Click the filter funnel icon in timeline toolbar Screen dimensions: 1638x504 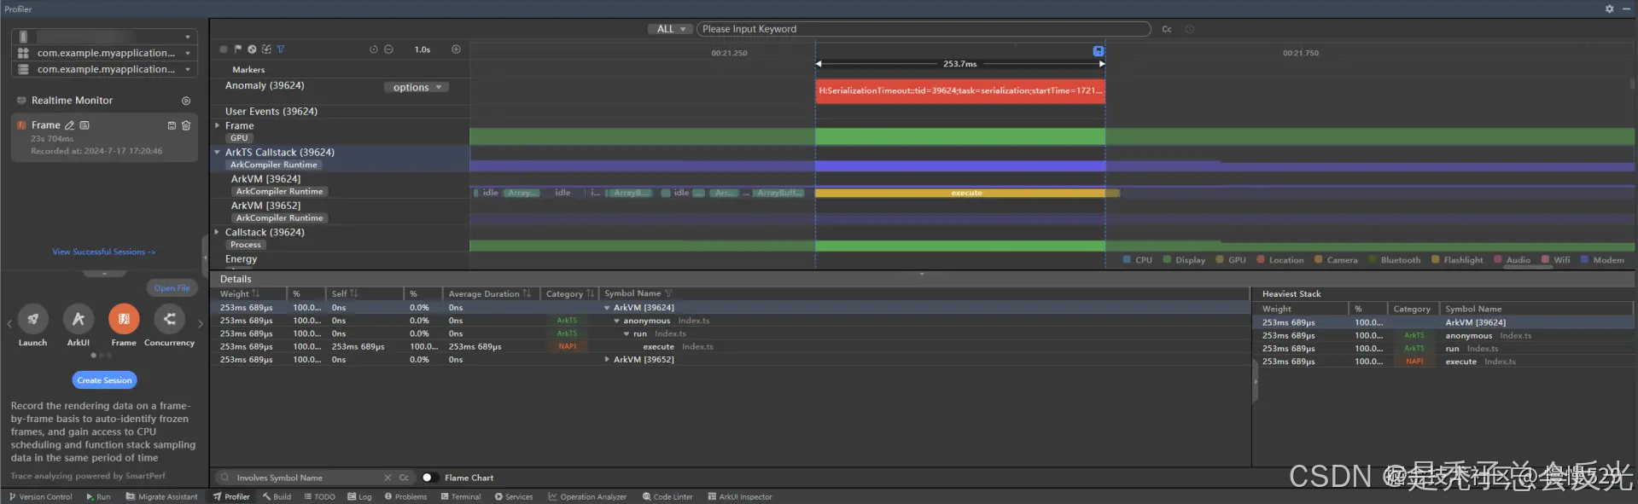(x=281, y=49)
